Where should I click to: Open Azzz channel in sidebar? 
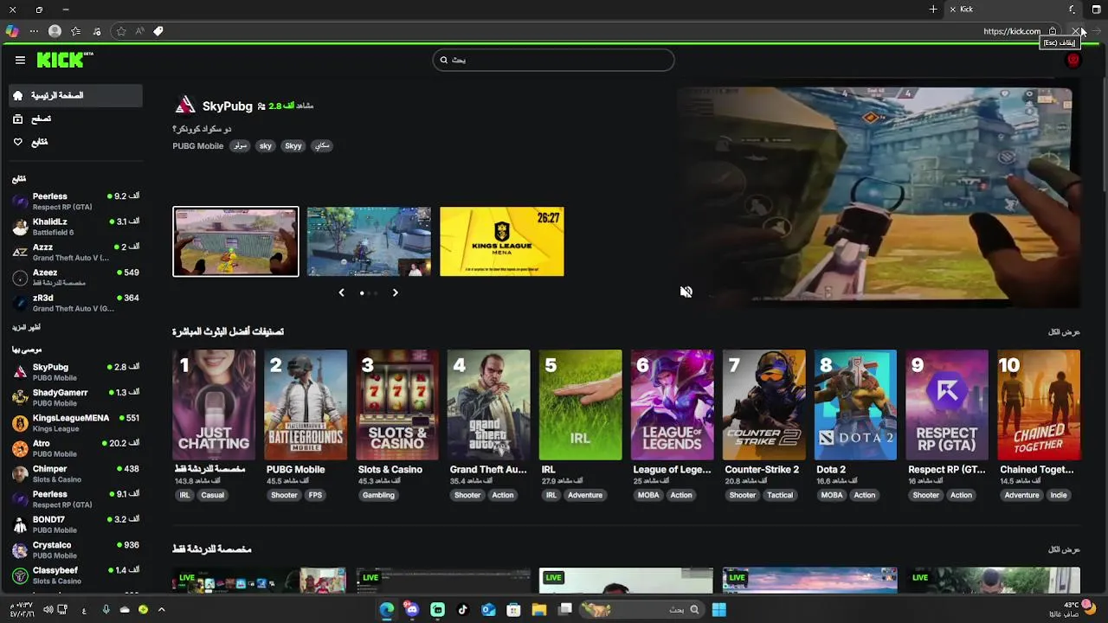[75, 252]
